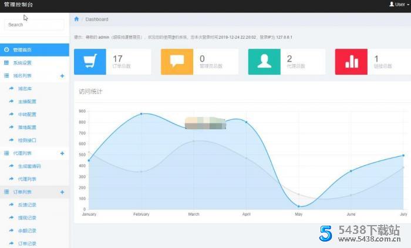Open the 主域配置 sidebar link

(x=27, y=102)
